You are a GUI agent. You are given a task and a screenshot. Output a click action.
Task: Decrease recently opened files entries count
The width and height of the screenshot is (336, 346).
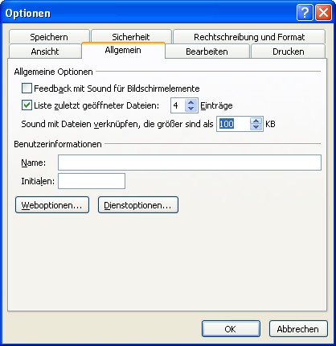[x=191, y=109]
